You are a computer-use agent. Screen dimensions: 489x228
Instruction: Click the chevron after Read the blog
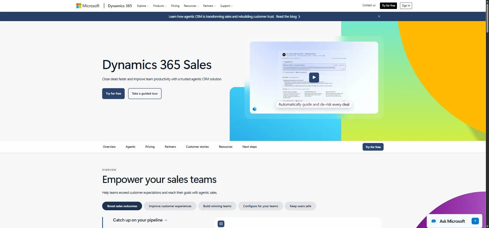coord(299,16)
